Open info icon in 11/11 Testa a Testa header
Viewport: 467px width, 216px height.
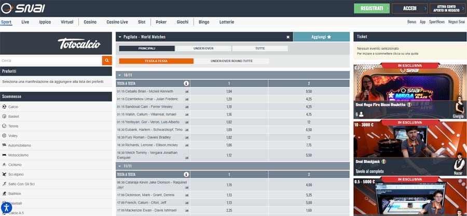coord(186,175)
